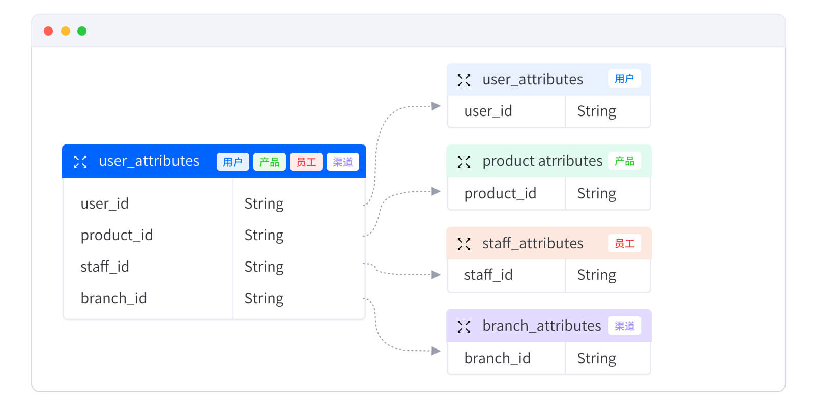Image resolution: width=814 pixels, height=407 pixels.
Task: Click the 员工 tag on staff_attributes table
Action: [625, 244]
